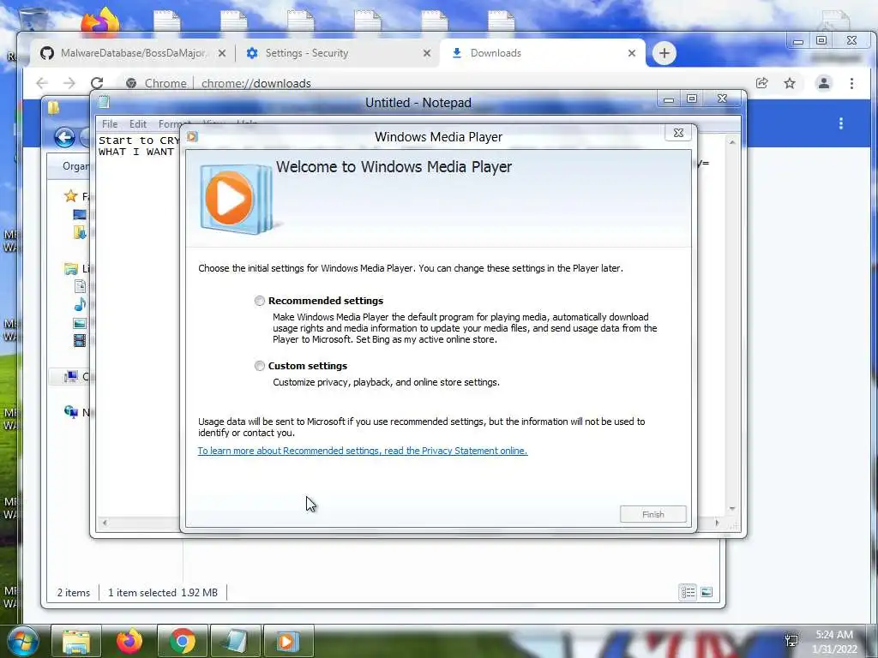878x658 pixels.
Task: Open the Notepad Edit menu
Action: click(x=138, y=124)
